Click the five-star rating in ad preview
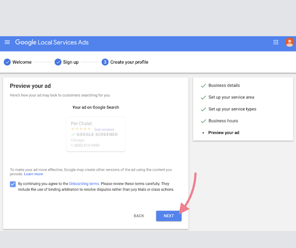The height and width of the screenshot is (248, 296). tap(81, 129)
